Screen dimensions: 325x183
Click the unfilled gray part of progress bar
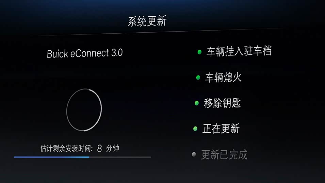click(120, 157)
